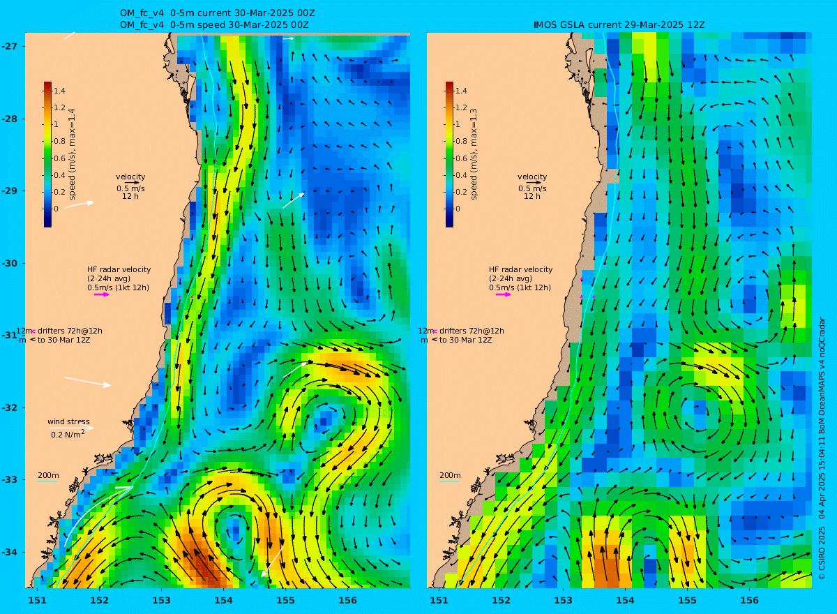Screen dimensions: 837x614
Task: Click the '153' longitude label under right map
Action: (x=563, y=600)
